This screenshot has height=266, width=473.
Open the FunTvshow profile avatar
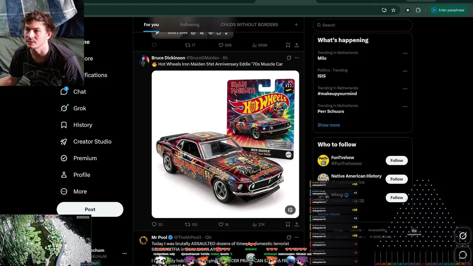click(x=323, y=160)
